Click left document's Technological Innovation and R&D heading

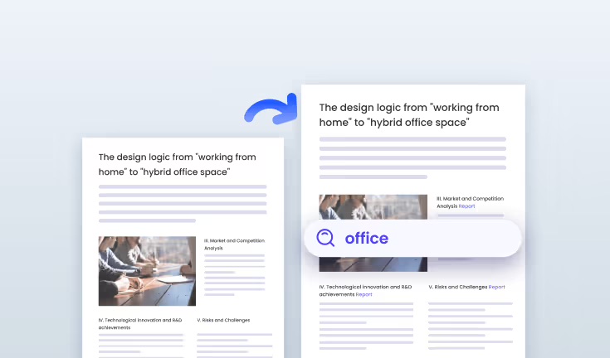pos(139,323)
